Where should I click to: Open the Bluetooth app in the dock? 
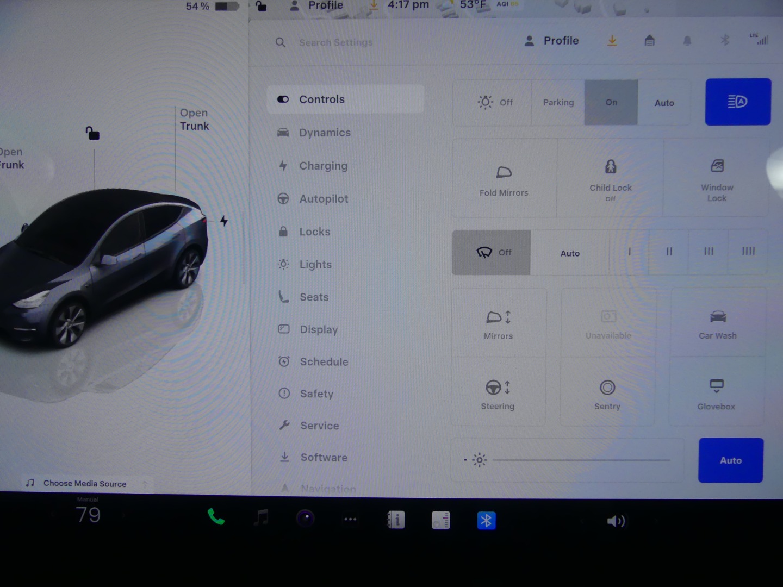(x=486, y=521)
